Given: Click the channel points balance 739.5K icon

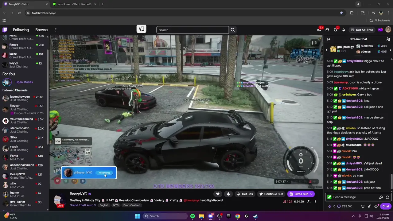Looking at the screenshot, I should tap(339, 206).
